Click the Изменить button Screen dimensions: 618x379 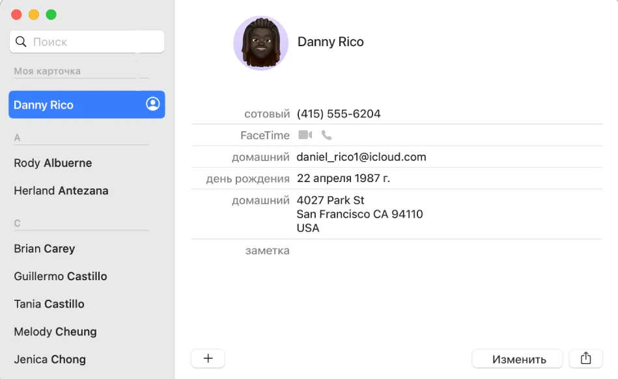point(517,358)
